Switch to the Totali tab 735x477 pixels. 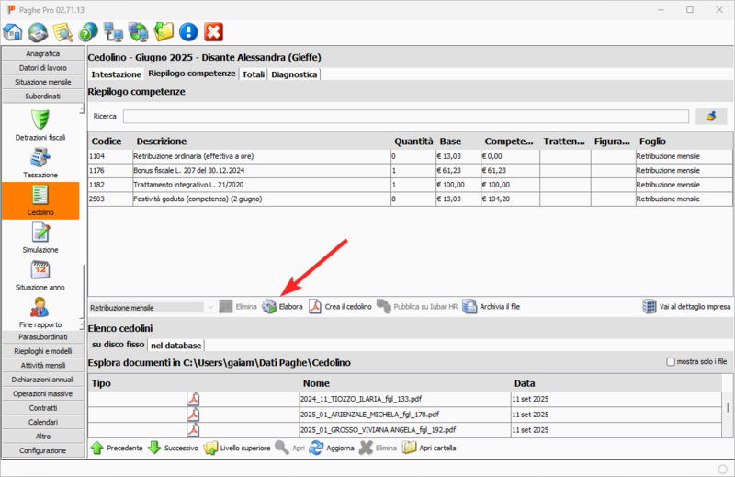(253, 74)
